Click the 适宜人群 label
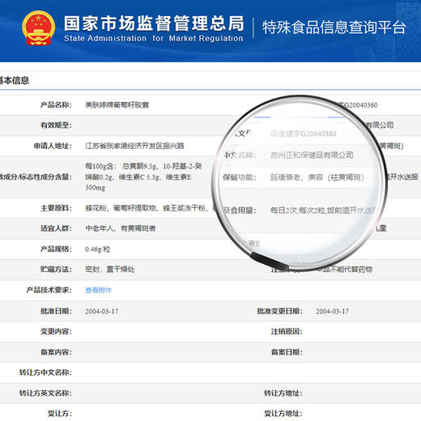 click(x=56, y=228)
